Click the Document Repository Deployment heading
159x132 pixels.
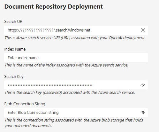(54, 7)
